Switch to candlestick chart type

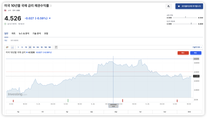pyautogui.click(x=8, y=47)
